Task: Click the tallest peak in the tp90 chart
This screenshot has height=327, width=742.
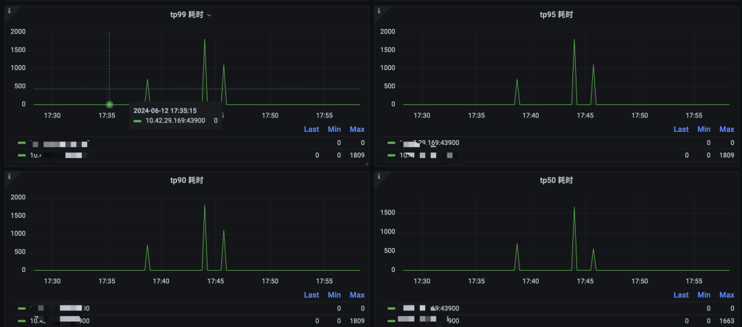Action: [205, 205]
